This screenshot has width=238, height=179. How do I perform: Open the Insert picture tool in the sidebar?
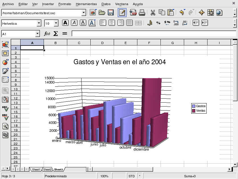point(5,45)
